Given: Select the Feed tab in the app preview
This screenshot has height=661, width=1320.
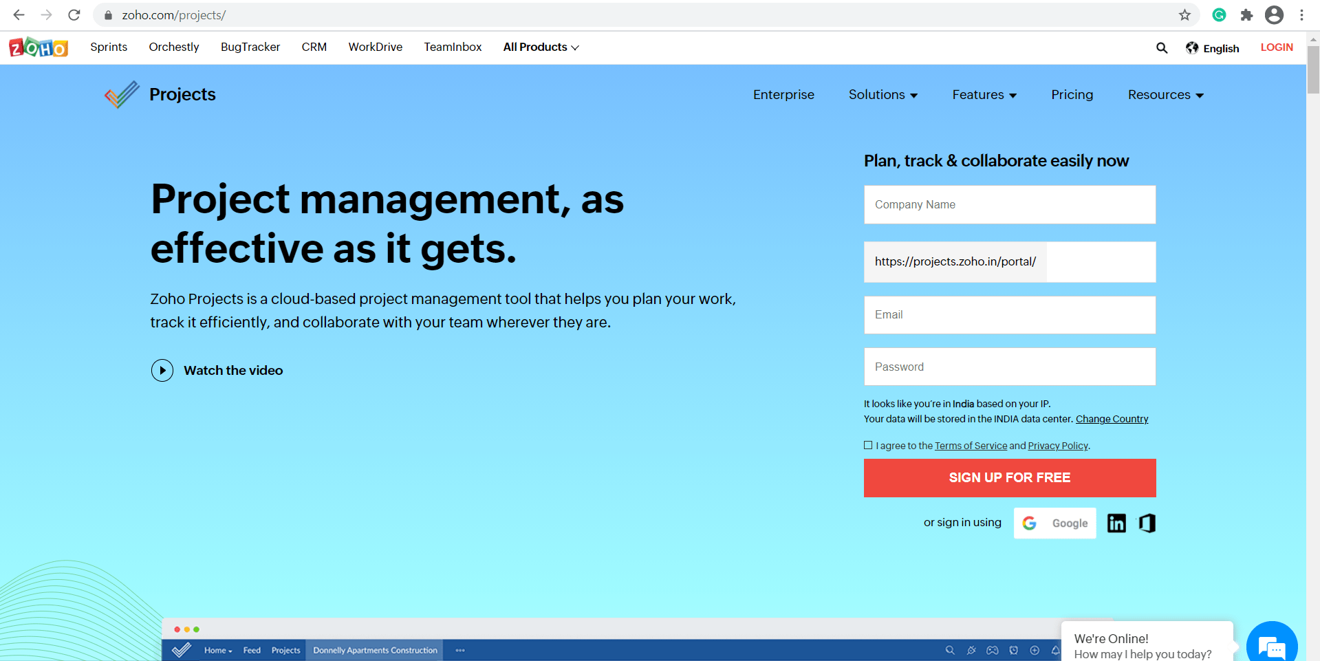Looking at the screenshot, I should [x=252, y=650].
